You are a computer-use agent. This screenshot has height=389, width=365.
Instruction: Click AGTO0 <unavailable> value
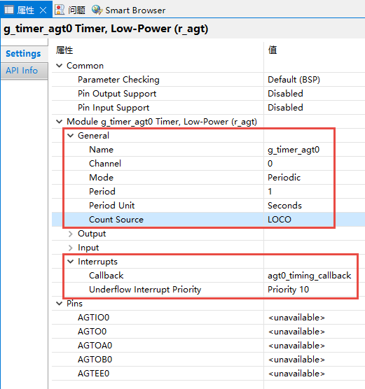pyautogui.click(x=296, y=332)
